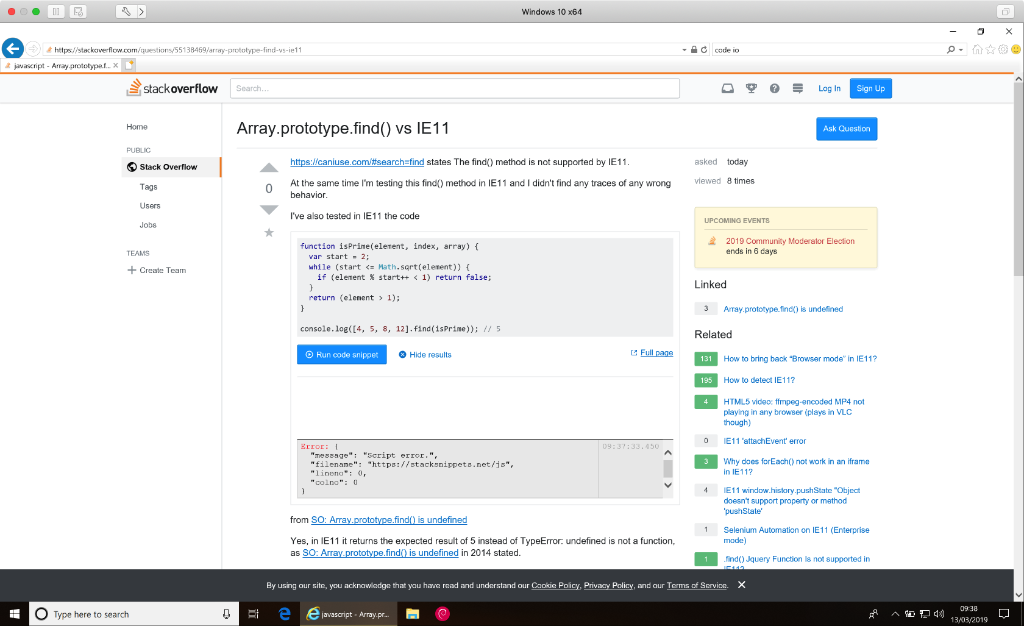This screenshot has height=626, width=1024.
Task: Open the link after 'from': SO Array.prototype.find() is undefined
Action: [x=389, y=520]
